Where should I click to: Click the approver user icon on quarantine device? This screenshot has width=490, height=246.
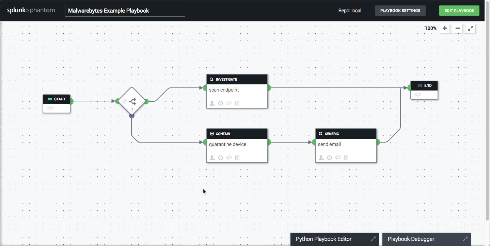(x=212, y=158)
